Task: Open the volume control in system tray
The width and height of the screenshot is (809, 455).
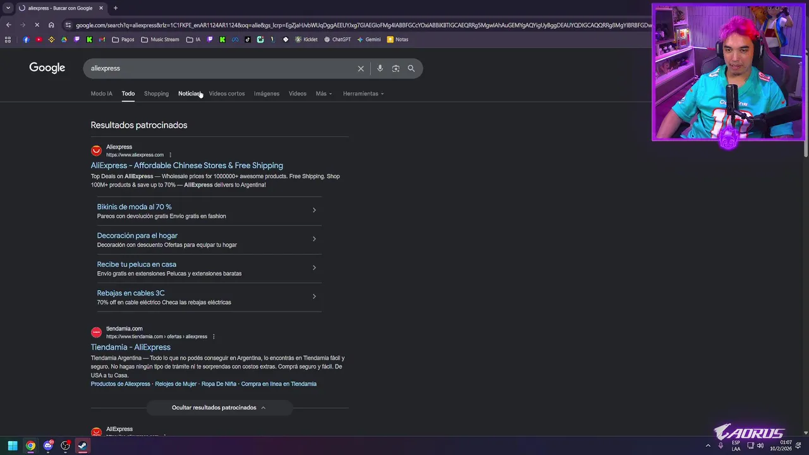Action: click(760, 446)
